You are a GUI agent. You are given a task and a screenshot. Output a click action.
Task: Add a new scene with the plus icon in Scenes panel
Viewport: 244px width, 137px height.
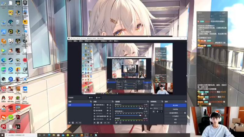pyautogui.click(x=70, y=123)
